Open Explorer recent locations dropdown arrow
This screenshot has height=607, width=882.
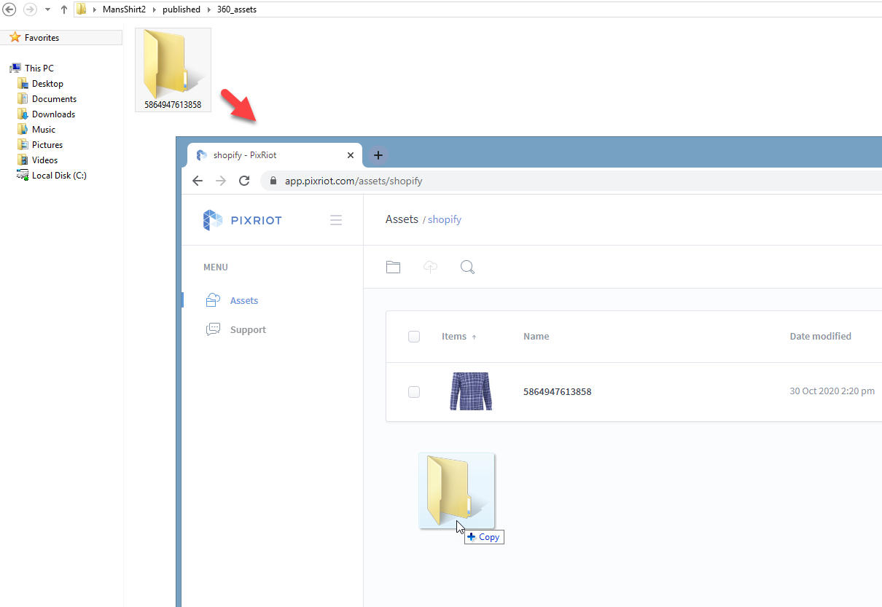pyautogui.click(x=47, y=9)
